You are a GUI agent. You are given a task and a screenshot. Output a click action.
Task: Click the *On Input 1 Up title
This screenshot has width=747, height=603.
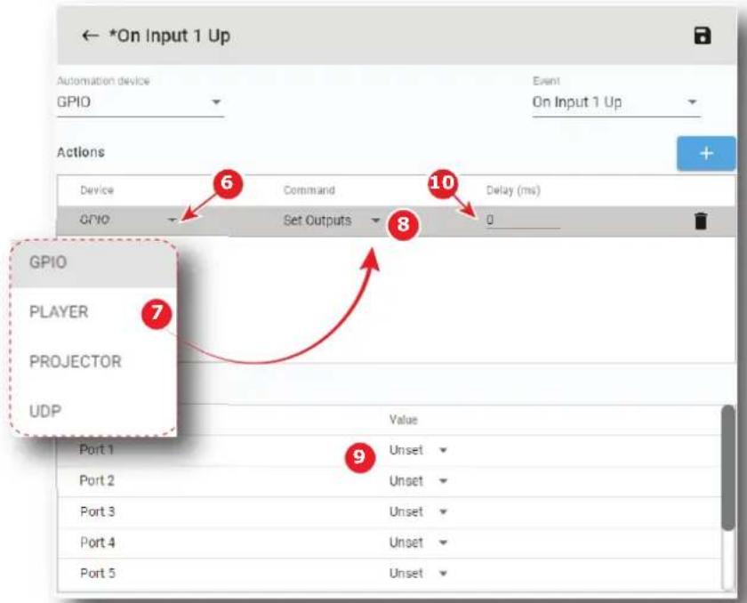(170, 36)
